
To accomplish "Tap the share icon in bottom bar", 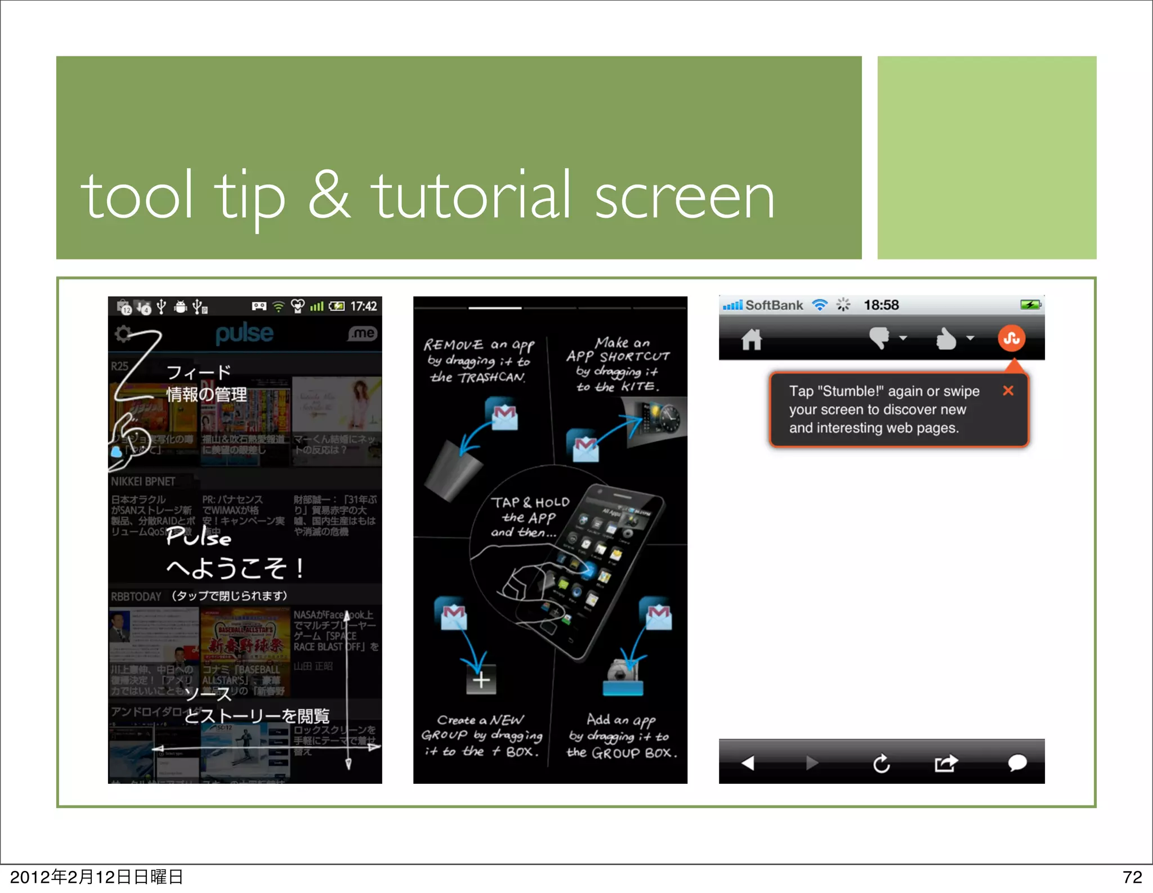I will point(946,763).
